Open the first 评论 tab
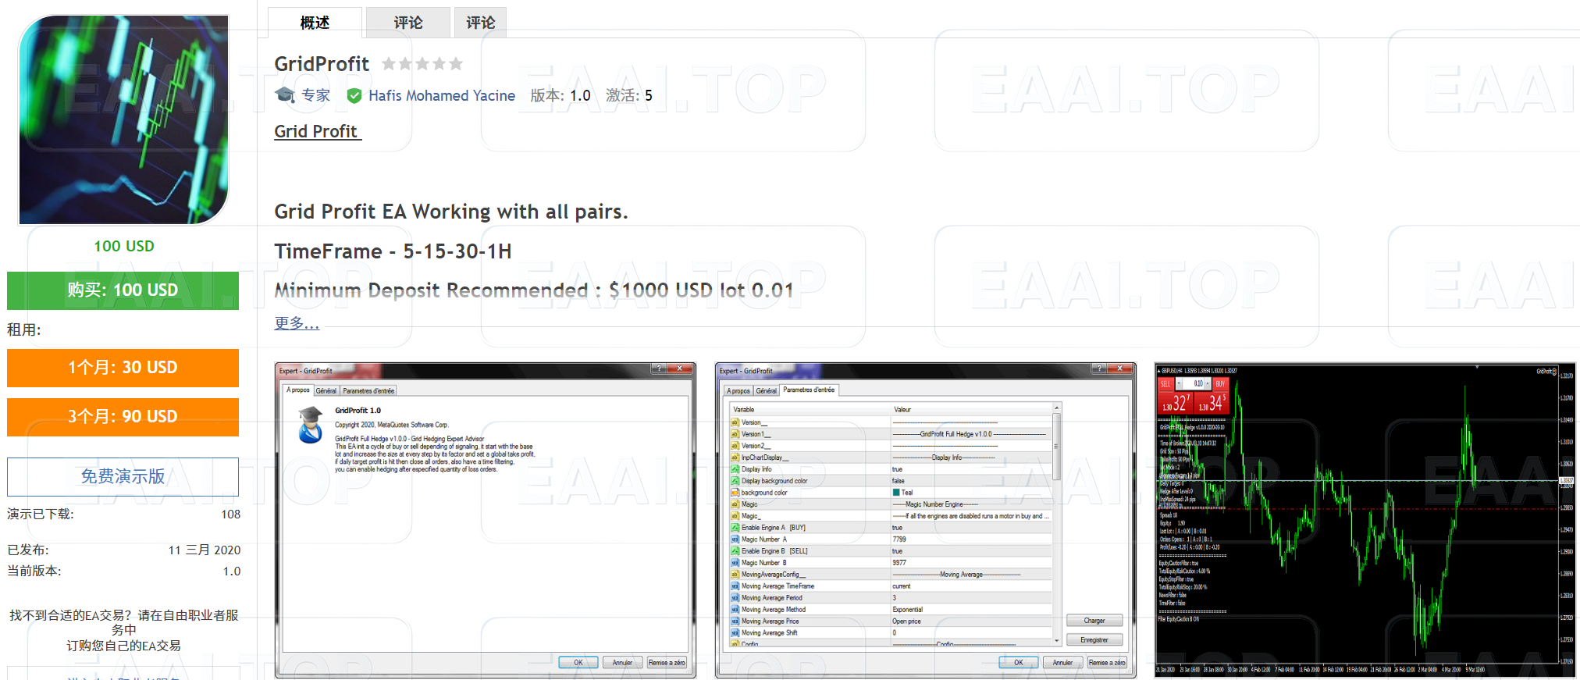The width and height of the screenshot is (1580, 680). 407,23
